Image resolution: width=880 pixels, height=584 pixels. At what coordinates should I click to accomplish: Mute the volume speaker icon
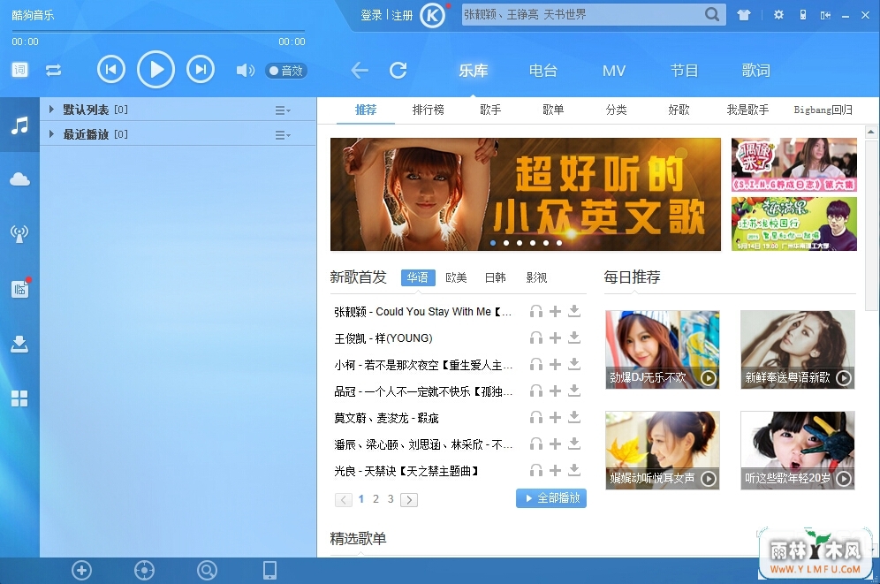click(x=246, y=71)
